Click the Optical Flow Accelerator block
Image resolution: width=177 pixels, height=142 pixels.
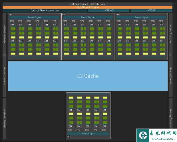coord(45,11)
